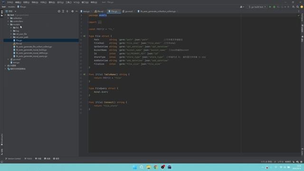Screen dimensions: 304x171
Task: Click the orange IDE settings avatar icon
Action: point(302,7)
